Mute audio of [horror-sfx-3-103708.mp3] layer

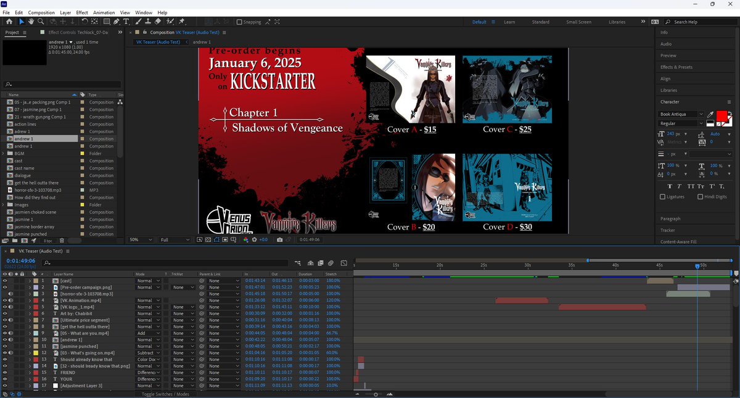tap(10, 294)
